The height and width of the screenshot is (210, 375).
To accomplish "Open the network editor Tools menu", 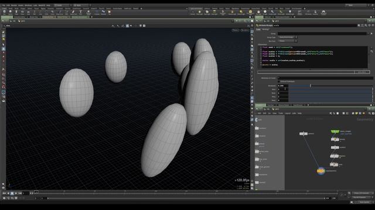I will tap(281, 113).
